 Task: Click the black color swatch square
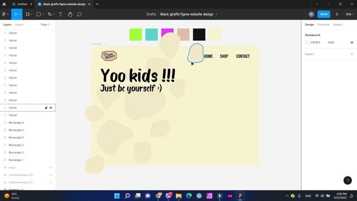pyautogui.click(x=199, y=35)
